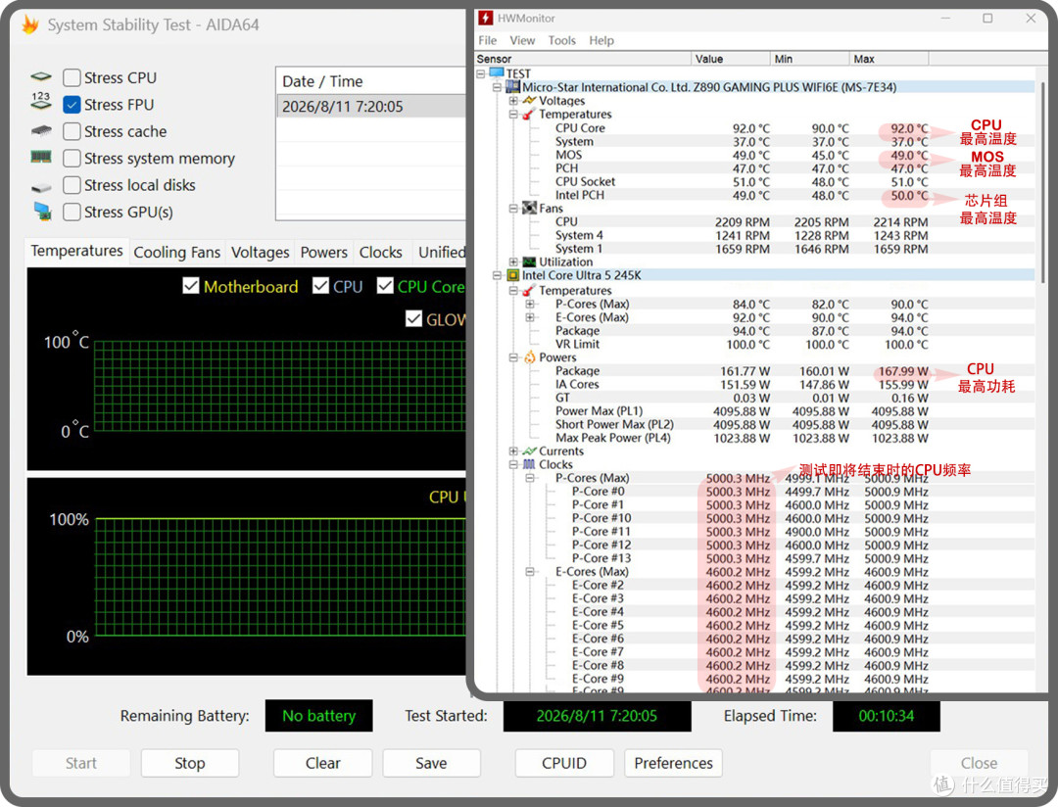
Task: Click HWMonitor vertical scrollbar thumb
Action: pyautogui.click(x=1044, y=180)
